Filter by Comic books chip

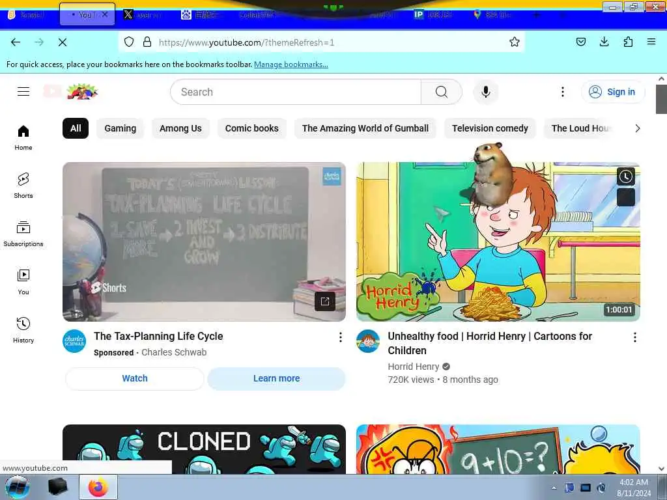coord(252,128)
